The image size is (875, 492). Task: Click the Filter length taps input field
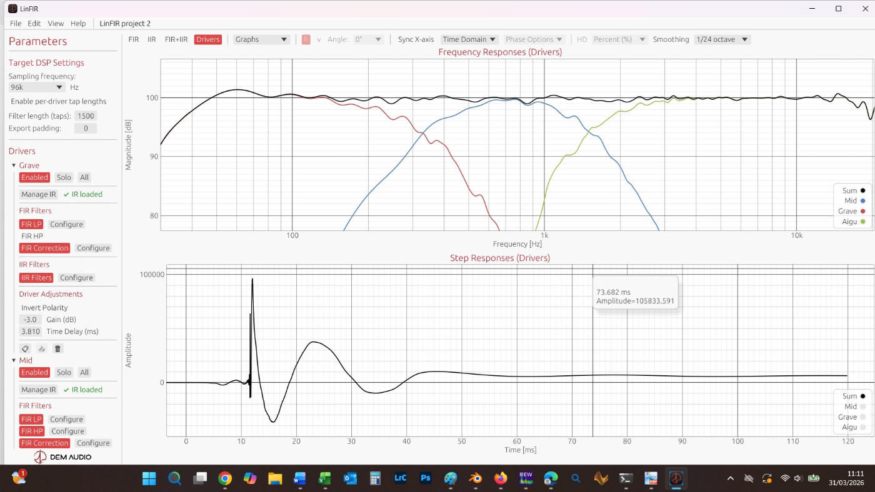point(86,116)
